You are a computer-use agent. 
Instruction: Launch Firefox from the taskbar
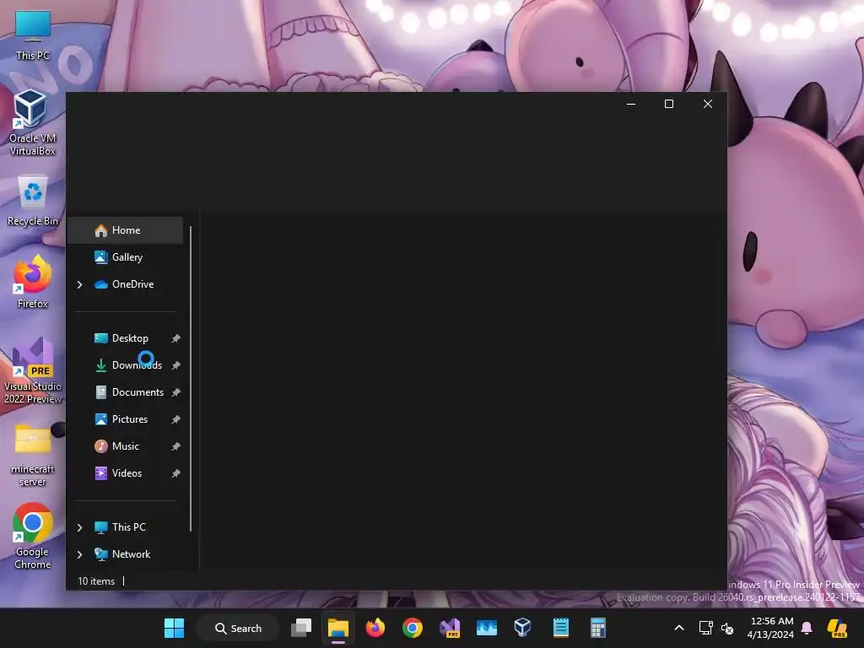click(x=375, y=628)
